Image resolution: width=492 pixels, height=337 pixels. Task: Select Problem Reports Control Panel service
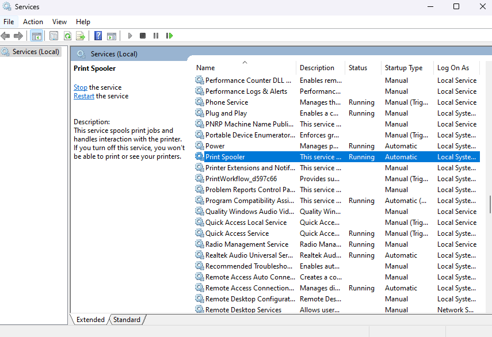pyautogui.click(x=337, y=190)
